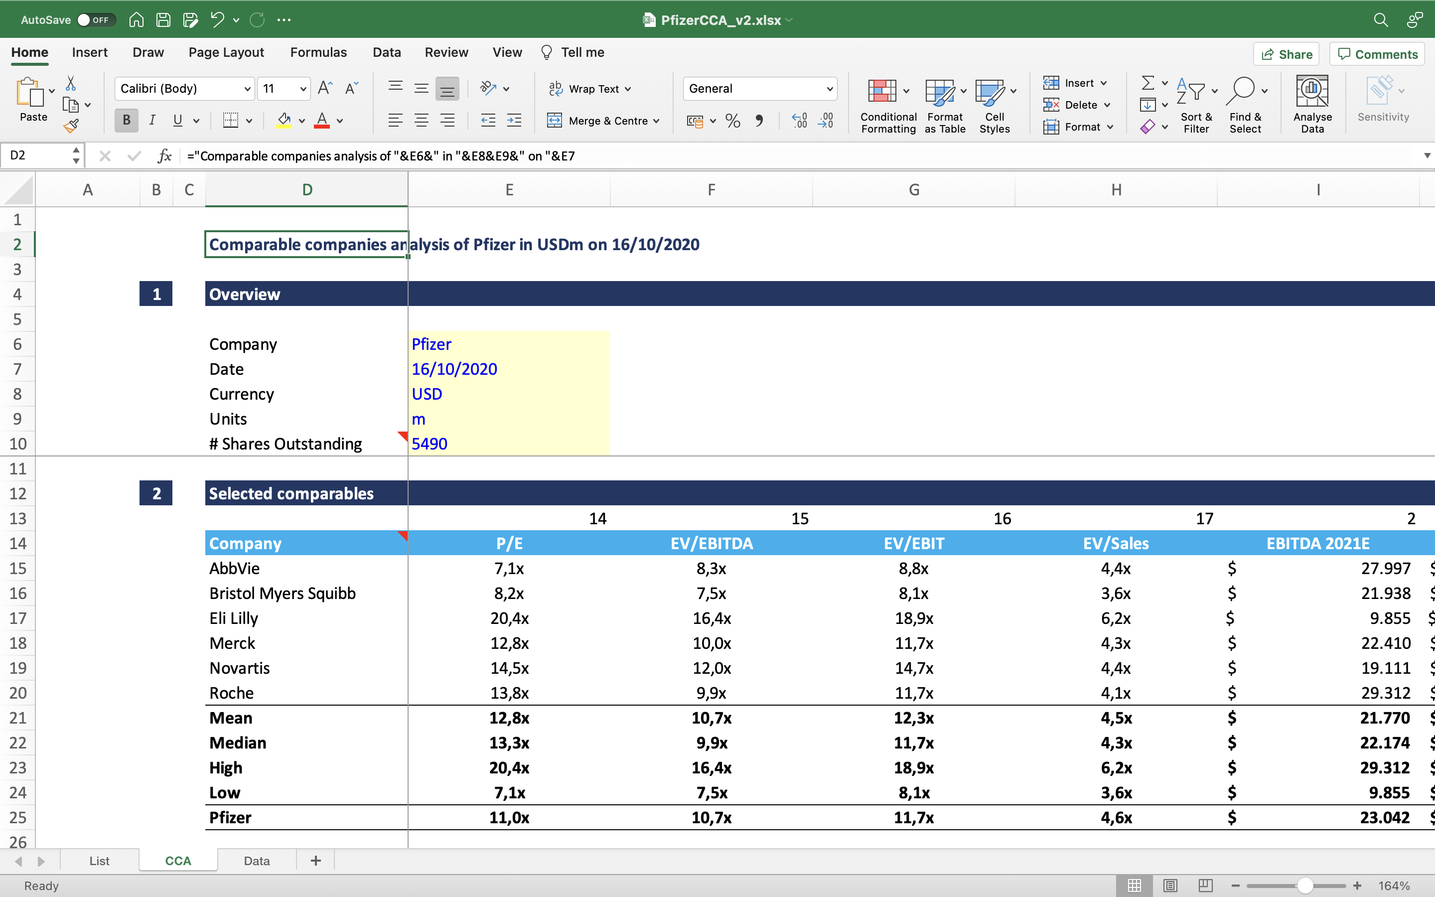Open the General number format dropdown
Viewport: 1435px width, 897px height.
[x=830, y=89]
